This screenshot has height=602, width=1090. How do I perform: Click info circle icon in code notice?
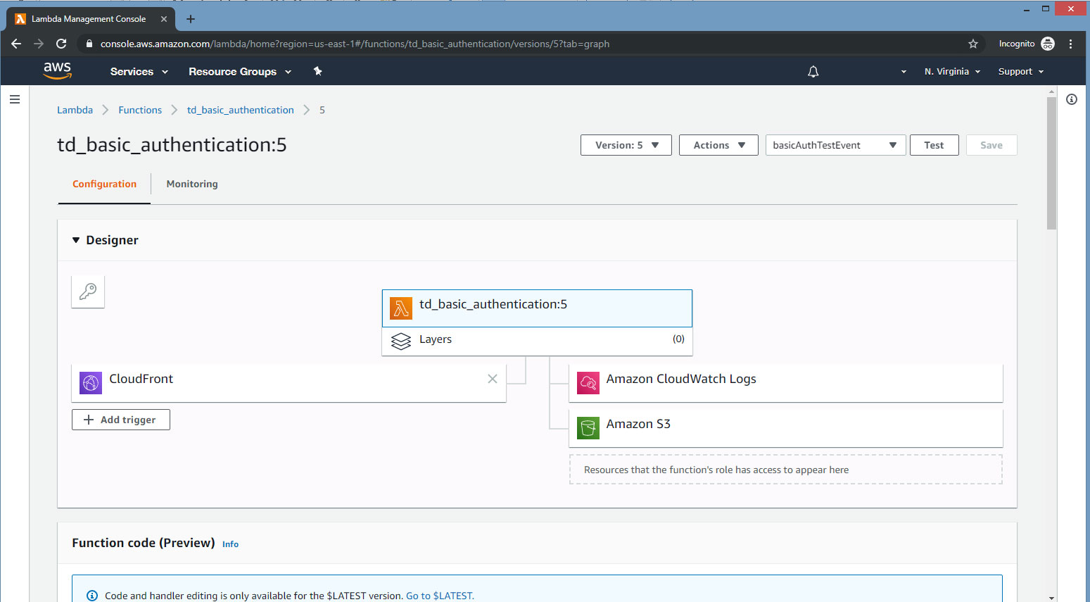92,596
